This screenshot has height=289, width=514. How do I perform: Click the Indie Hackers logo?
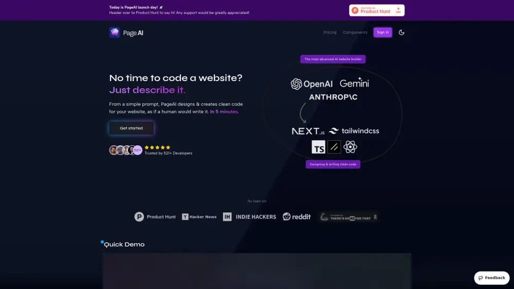tap(249, 217)
